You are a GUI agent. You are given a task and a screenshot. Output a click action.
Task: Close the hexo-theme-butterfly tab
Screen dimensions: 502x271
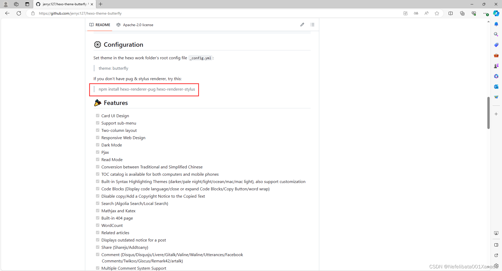[92, 4]
